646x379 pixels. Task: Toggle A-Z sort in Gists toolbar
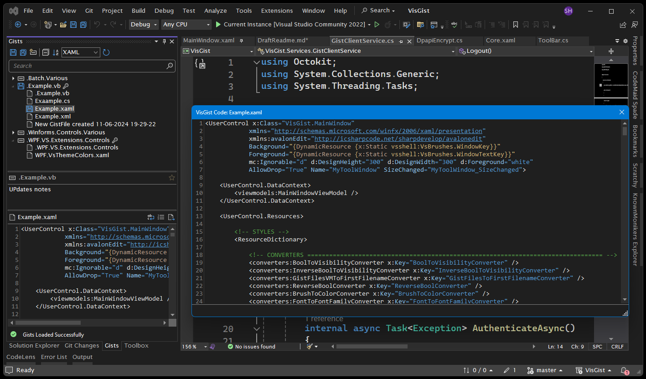[x=56, y=52]
